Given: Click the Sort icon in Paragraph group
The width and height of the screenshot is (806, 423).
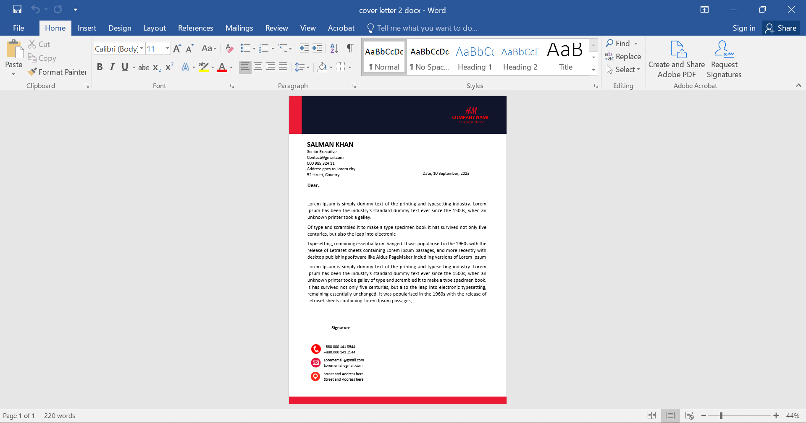Looking at the screenshot, I should pos(334,48).
